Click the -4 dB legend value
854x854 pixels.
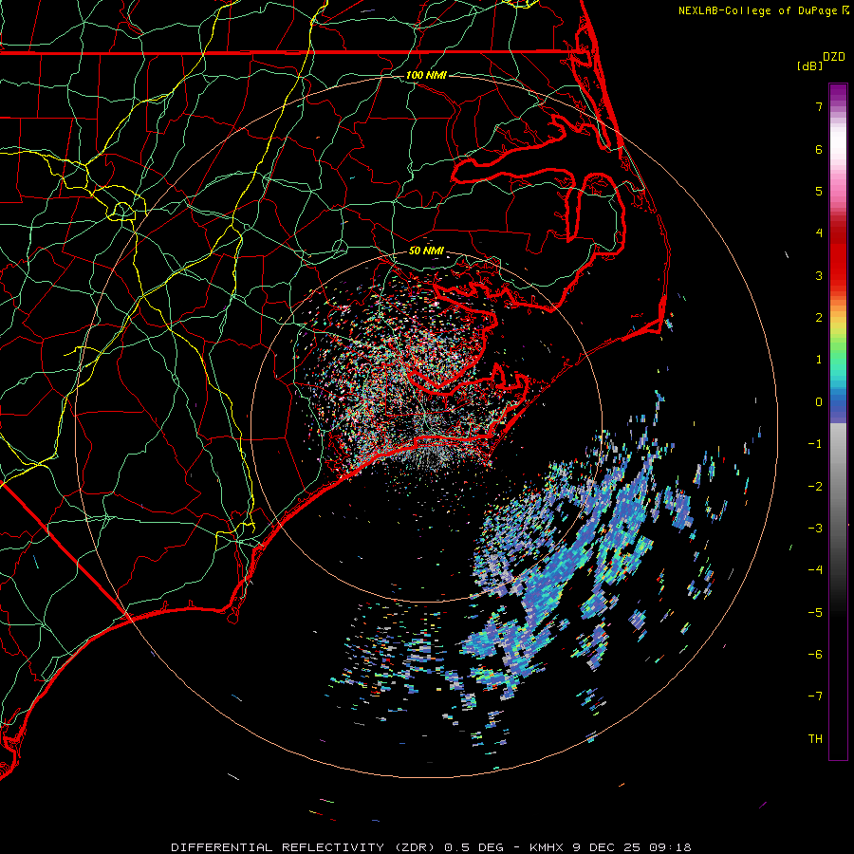coord(815,570)
